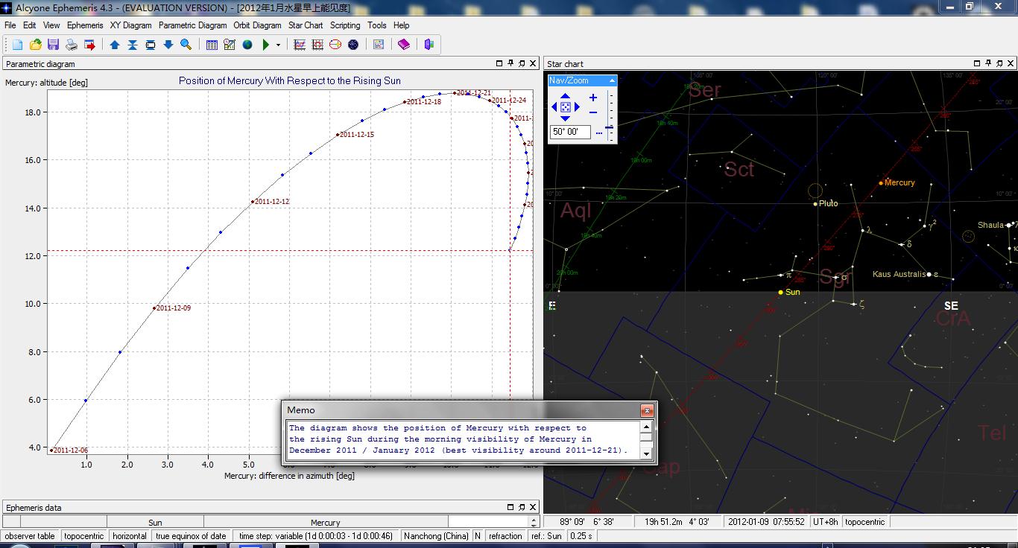Open the ephemeris table grid icon

212,45
